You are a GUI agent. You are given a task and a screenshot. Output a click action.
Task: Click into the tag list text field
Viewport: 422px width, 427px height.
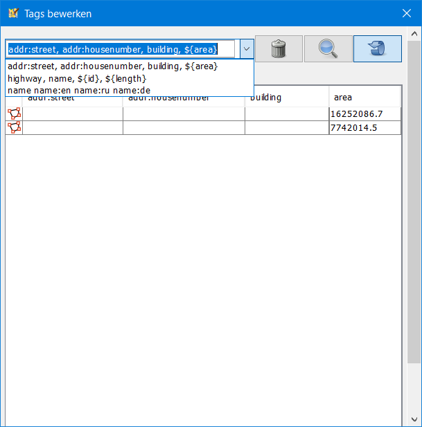point(120,49)
